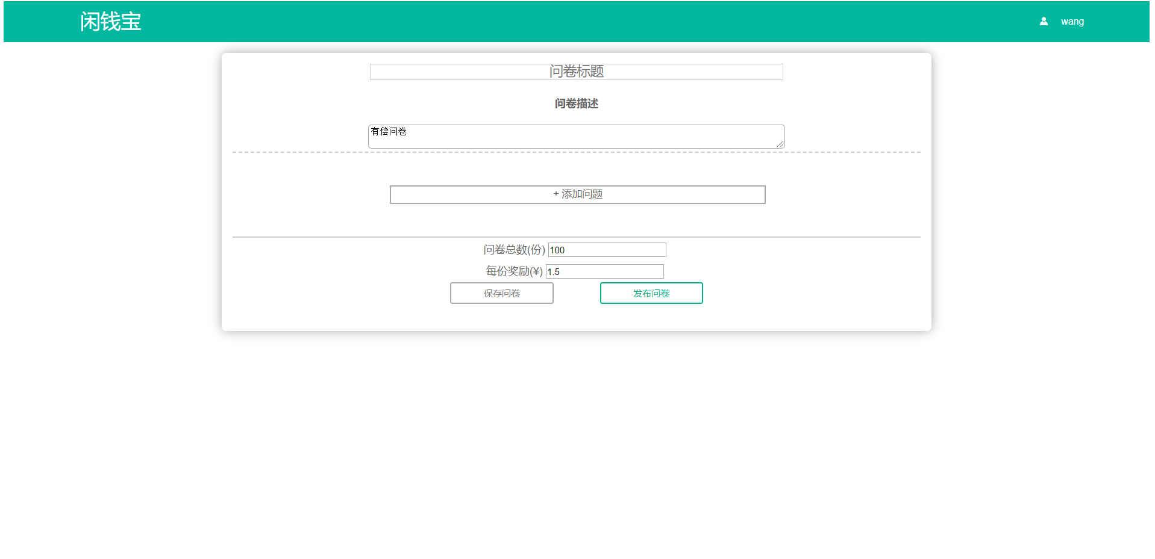Click the 闲钱宝 logo in header

click(110, 22)
